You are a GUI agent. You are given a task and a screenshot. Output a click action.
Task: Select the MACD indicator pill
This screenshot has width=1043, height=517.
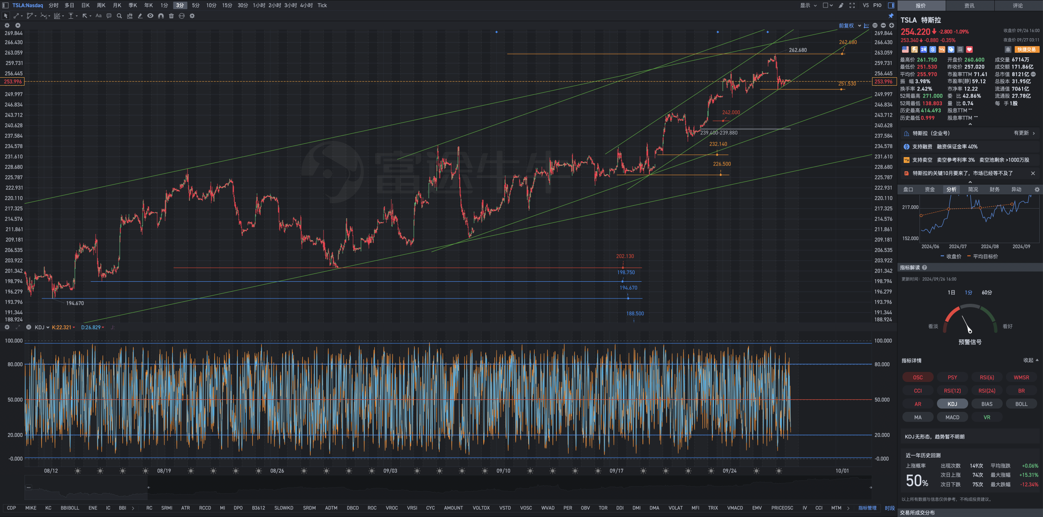point(952,417)
